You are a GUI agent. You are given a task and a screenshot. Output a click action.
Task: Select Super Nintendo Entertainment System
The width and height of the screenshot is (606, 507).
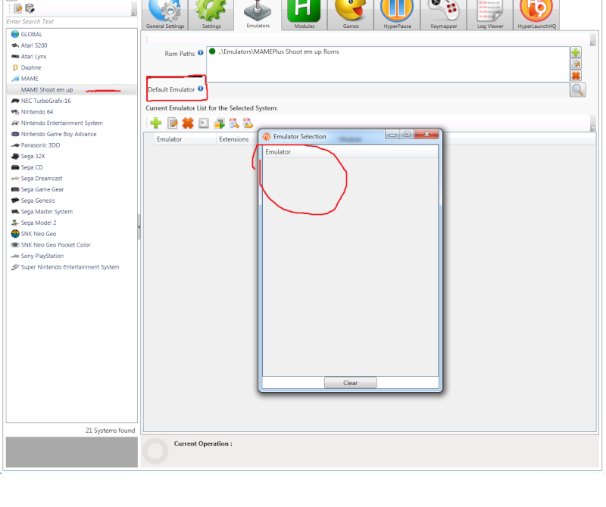tap(71, 267)
